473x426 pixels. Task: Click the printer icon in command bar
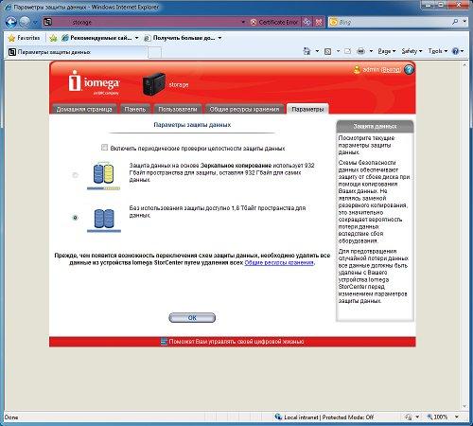[360, 51]
